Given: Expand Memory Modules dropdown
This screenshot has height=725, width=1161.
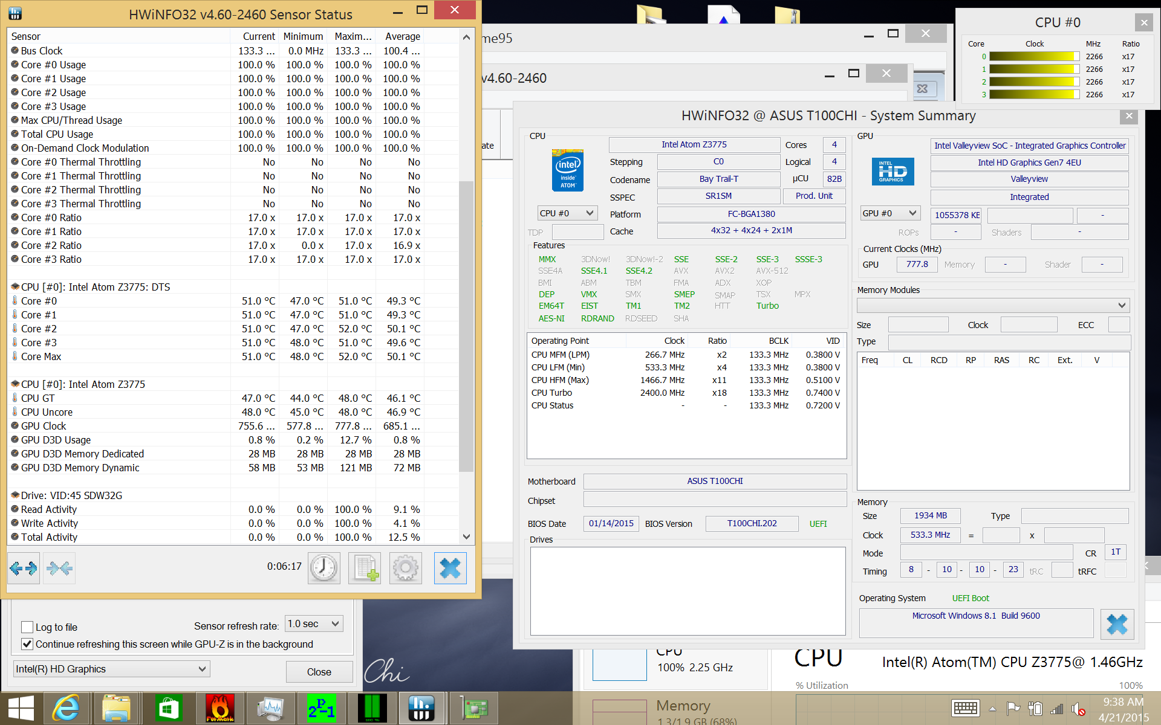Looking at the screenshot, I should coord(993,305).
